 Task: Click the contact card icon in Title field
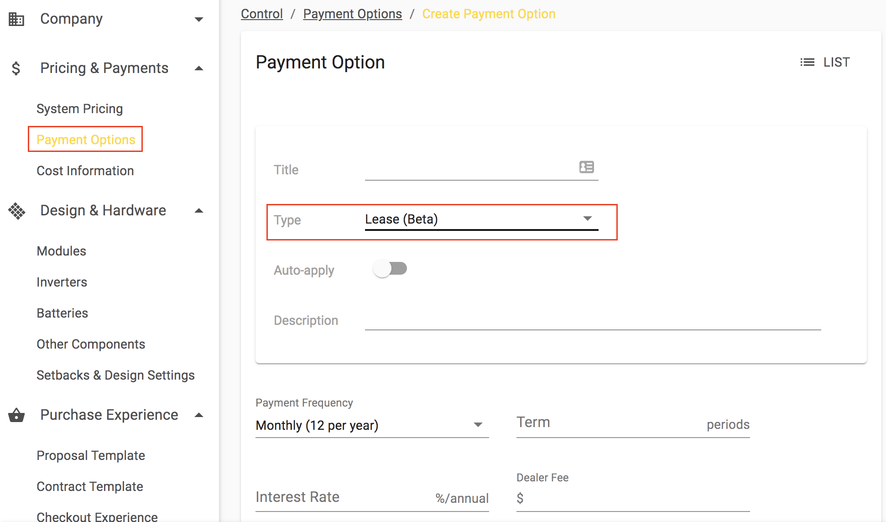(x=587, y=167)
